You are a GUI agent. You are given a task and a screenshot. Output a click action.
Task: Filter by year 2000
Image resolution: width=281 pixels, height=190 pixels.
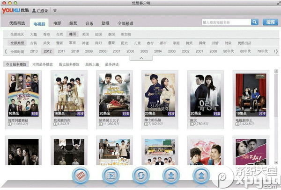(213, 51)
